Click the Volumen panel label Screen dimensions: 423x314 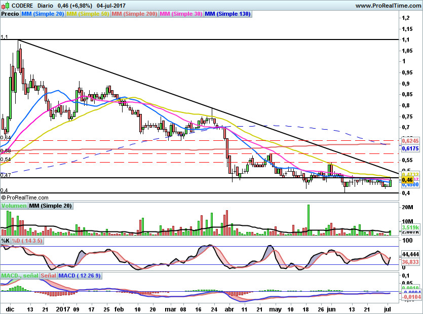14,206
